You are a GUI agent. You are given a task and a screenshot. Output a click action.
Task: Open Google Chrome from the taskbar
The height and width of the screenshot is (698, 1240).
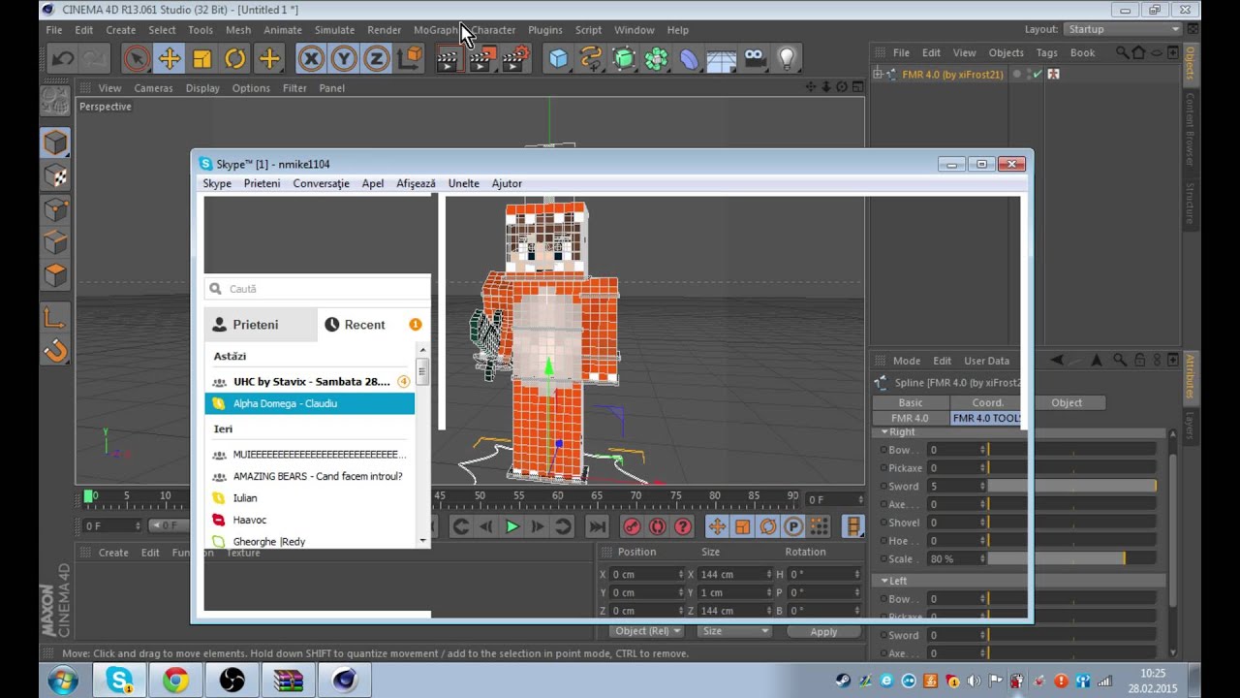tap(175, 680)
